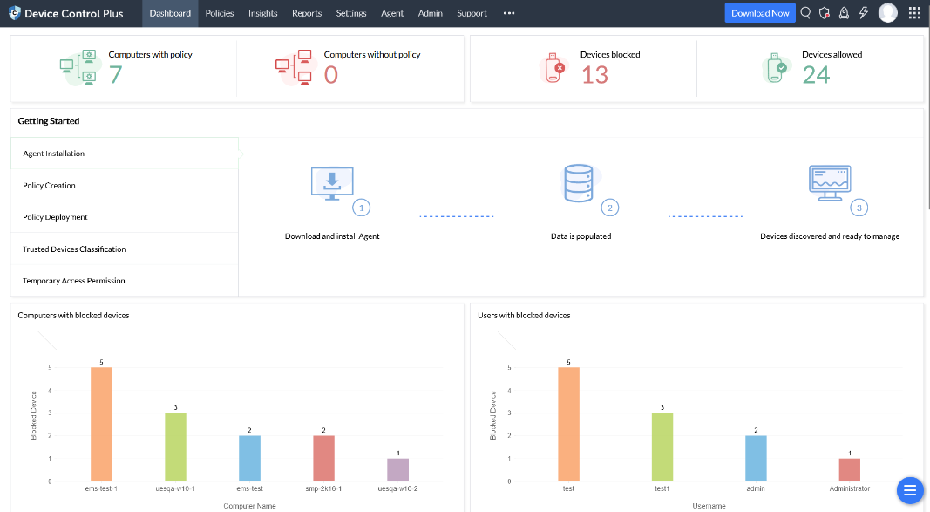Viewport: 930px width, 512px height.
Task: Open the user profile avatar
Action: click(888, 13)
